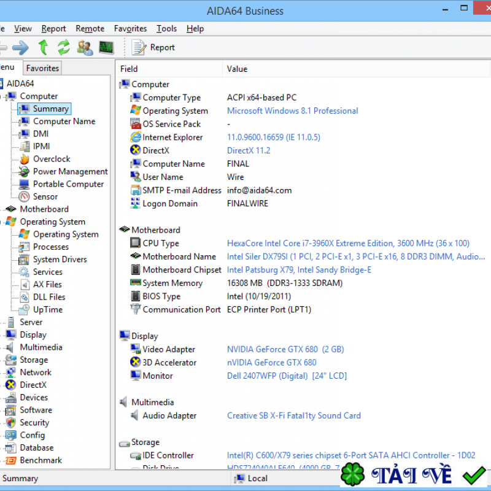
Task: Switch to the Favorites tab
Action: (42, 68)
